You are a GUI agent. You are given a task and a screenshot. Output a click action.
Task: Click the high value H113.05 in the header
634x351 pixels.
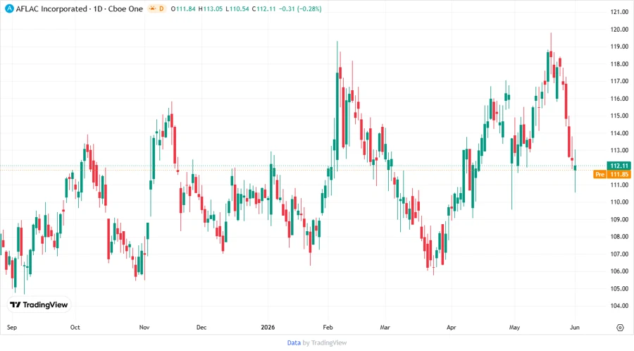[x=210, y=9]
